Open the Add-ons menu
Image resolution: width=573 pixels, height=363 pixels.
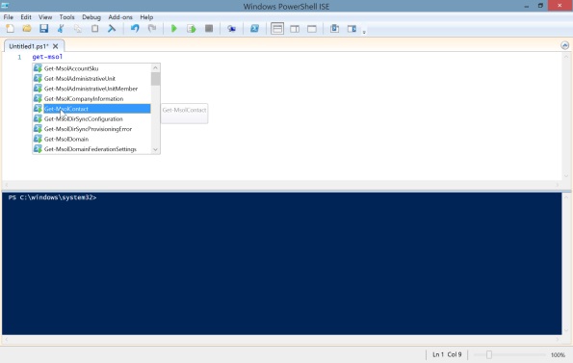pos(120,17)
